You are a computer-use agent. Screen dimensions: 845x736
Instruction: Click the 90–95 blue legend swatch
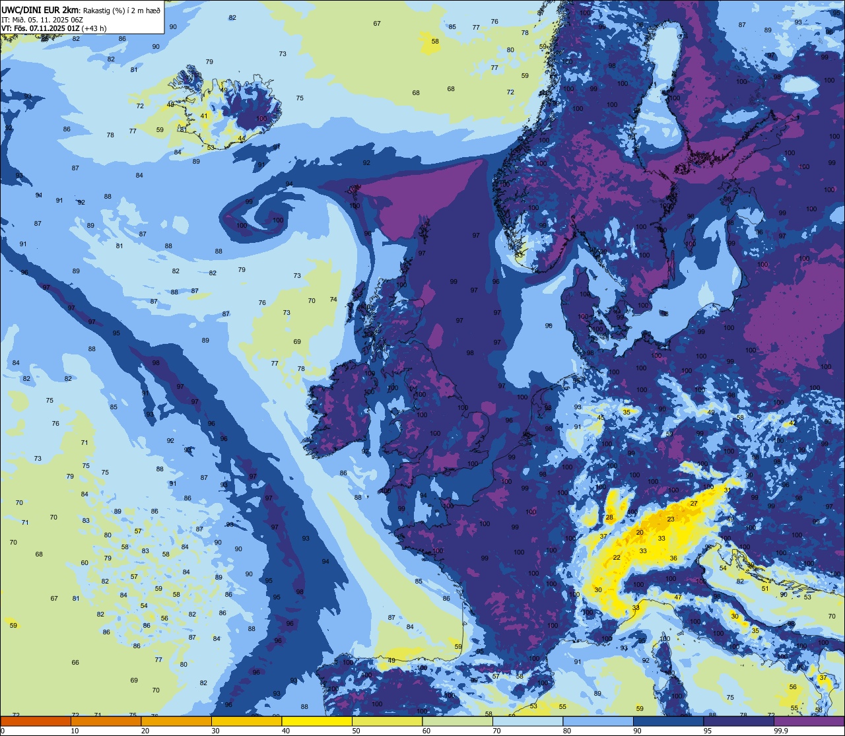click(668, 721)
